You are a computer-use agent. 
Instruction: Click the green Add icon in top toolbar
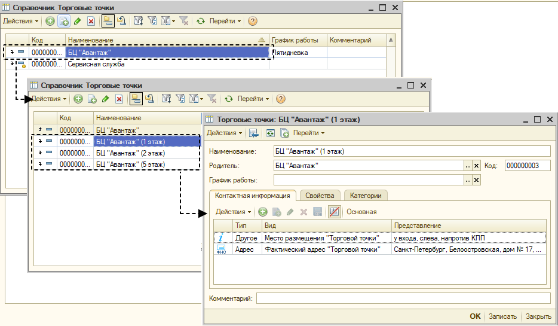(50, 21)
